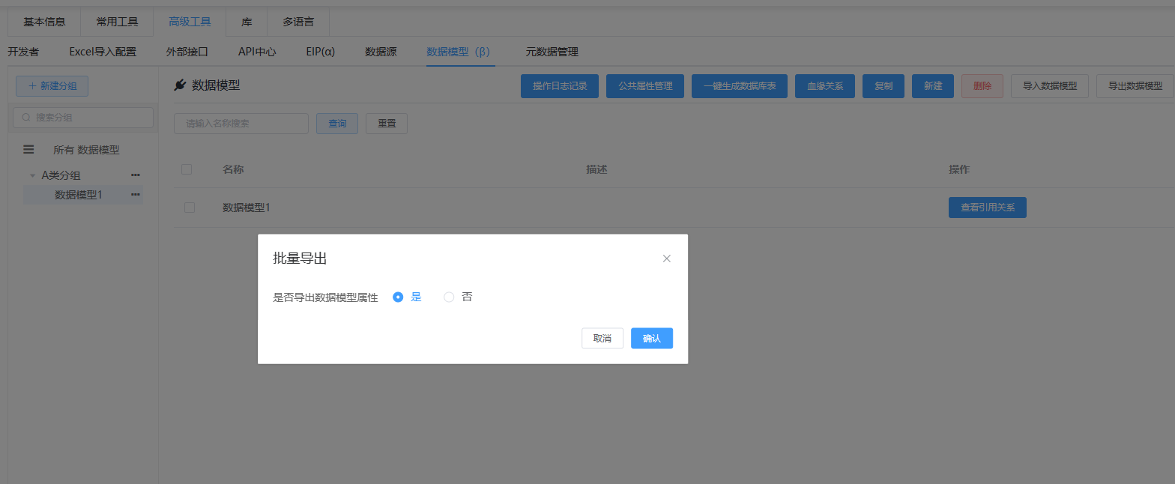Screen dimensions: 1175x484
Task: Open the more-options dots for A类分组
Action: (136, 175)
